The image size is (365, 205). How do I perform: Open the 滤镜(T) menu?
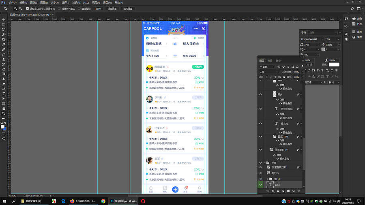point(76,2)
